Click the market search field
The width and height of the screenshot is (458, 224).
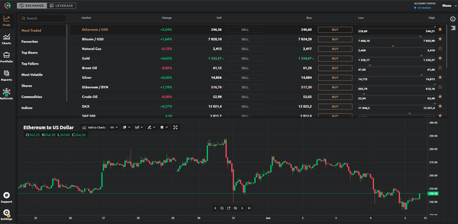click(x=42, y=18)
